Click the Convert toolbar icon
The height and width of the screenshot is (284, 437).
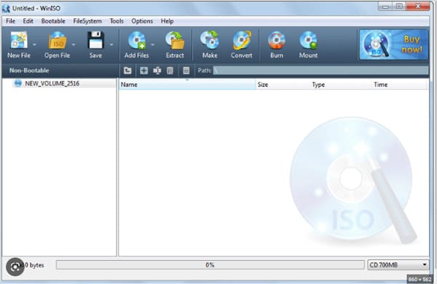tap(242, 41)
